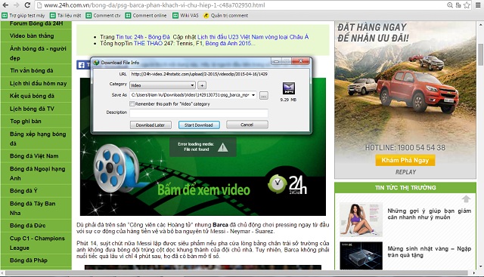Click Cancel in the download dialog
This screenshot has height=277, width=484.
247,125
